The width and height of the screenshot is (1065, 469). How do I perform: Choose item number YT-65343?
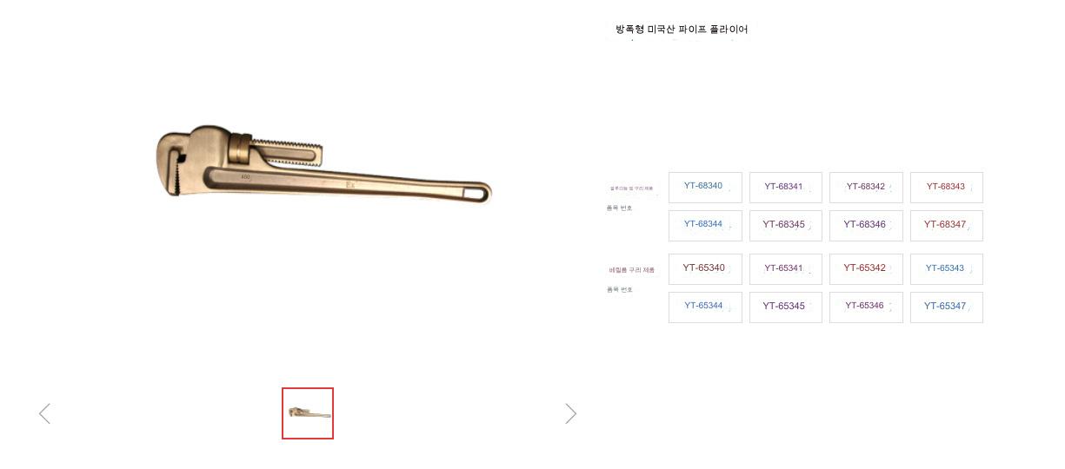(946, 268)
